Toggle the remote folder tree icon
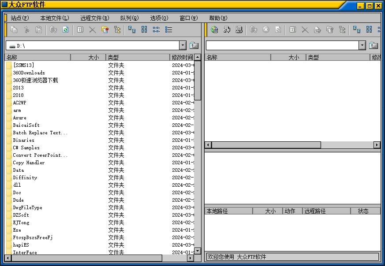385x266 pixels. pyautogui.click(x=342, y=30)
